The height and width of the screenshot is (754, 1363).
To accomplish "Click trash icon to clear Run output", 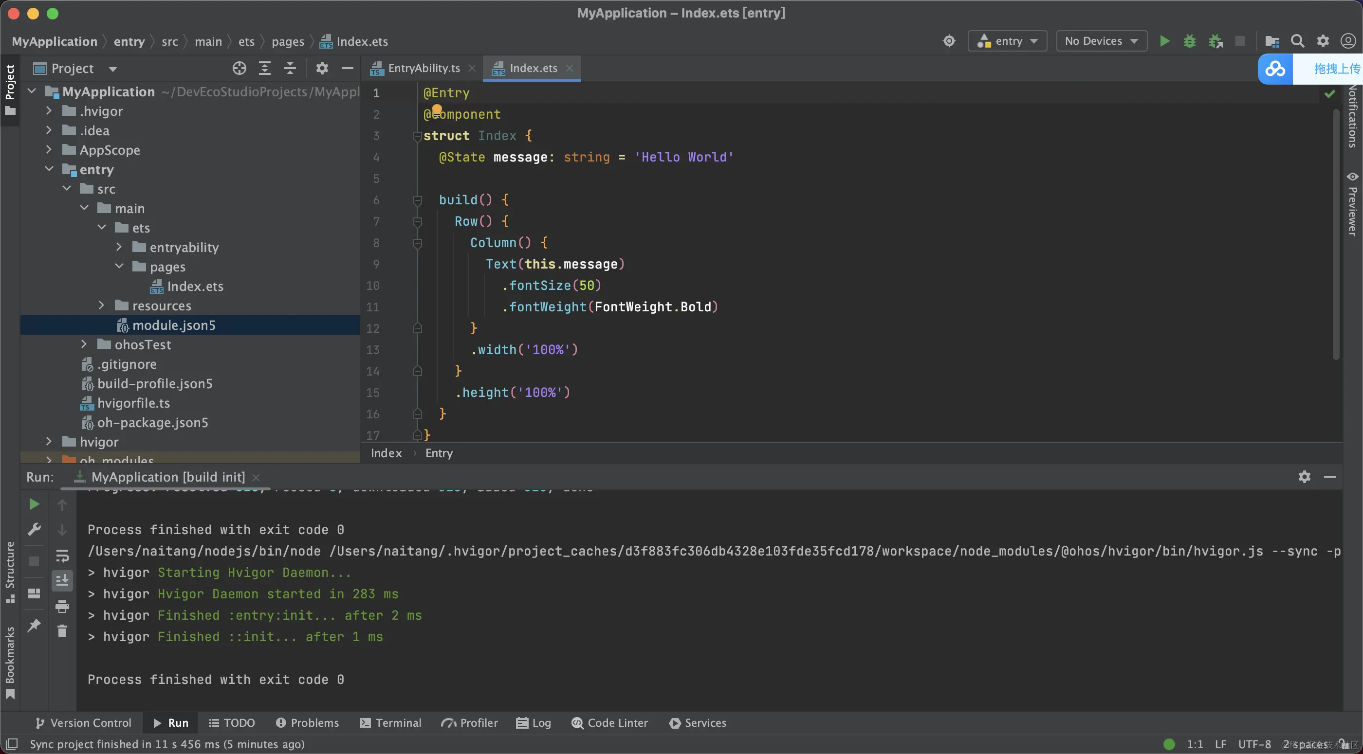I will [x=62, y=631].
